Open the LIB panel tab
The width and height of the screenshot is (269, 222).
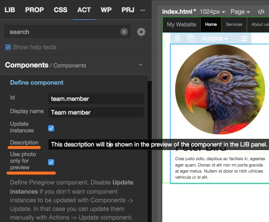pyautogui.click(x=10, y=10)
